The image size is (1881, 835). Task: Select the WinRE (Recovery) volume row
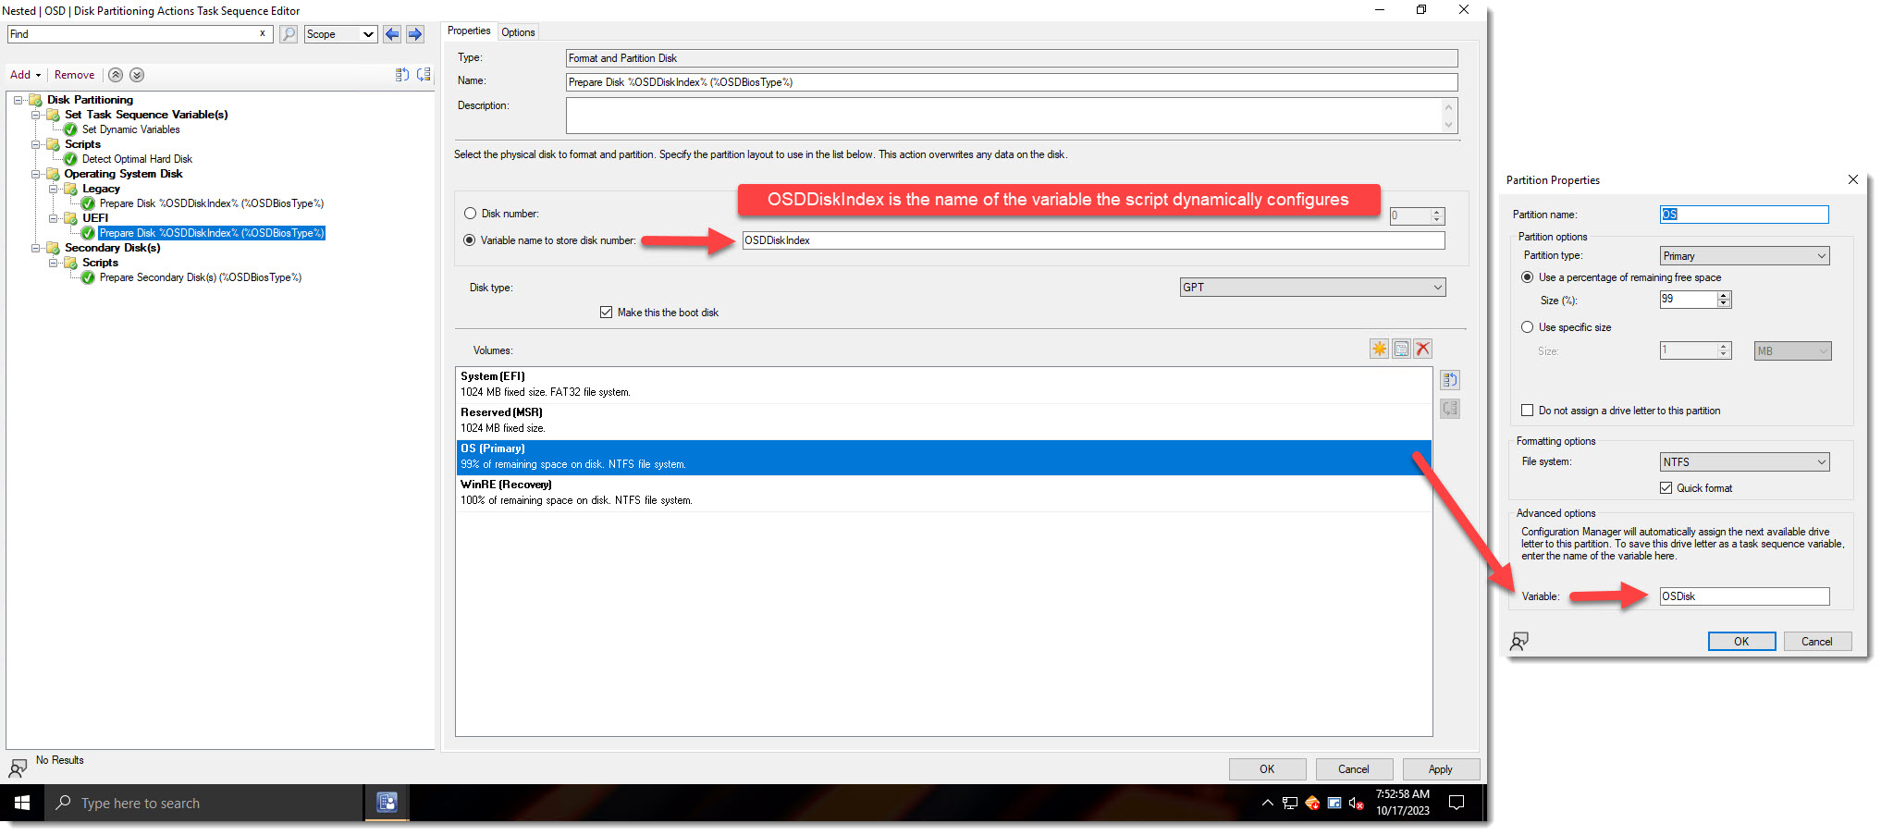point(943,493)
